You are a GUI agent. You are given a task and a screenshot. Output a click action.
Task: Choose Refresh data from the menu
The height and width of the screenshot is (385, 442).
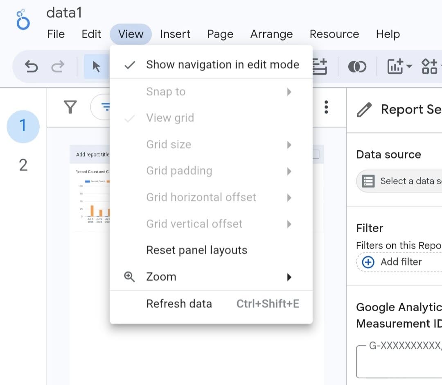[179, 303]
